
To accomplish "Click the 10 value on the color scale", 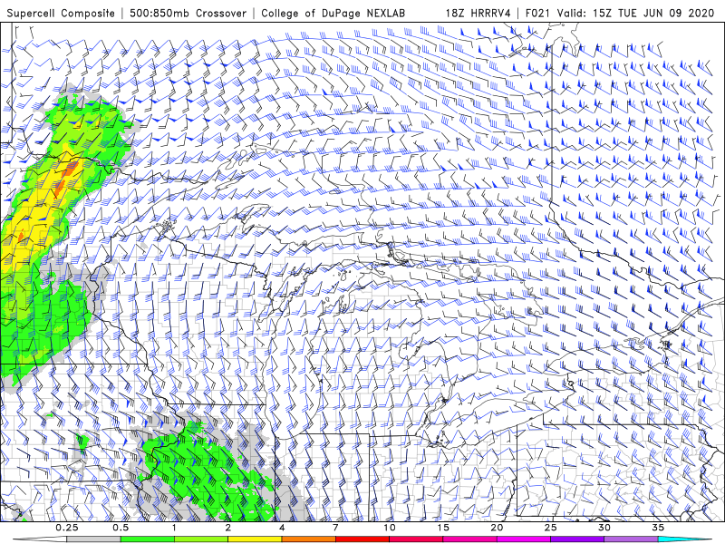I will coord(390,528).
